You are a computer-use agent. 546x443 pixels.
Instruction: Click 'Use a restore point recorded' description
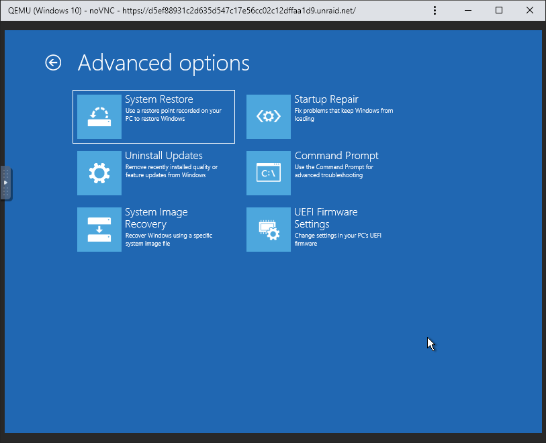(173, 115)
